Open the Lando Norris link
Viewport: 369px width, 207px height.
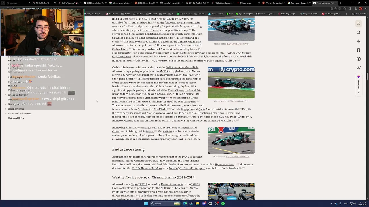pyautogui.click(x=172, y=192)
